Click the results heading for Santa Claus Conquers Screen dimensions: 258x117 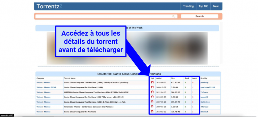pyautogui.click(x=129, y=74)
